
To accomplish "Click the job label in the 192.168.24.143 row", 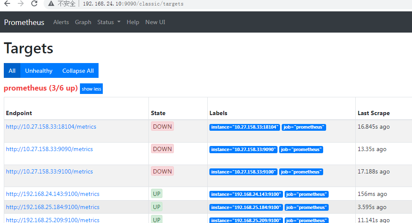I will pyautogui.click(x=307, y=194).
